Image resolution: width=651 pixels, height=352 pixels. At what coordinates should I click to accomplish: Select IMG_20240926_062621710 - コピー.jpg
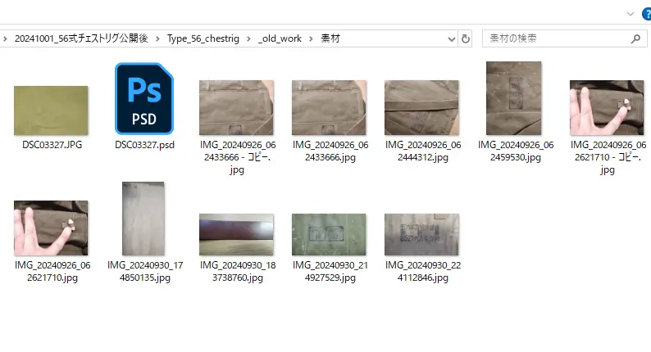tap(607, 107)
